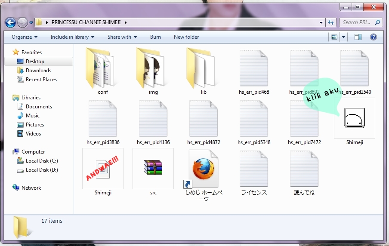Screen dimensions: 389x246
Task: Open the view options dropdown arrow
Action: click(343, 37)
